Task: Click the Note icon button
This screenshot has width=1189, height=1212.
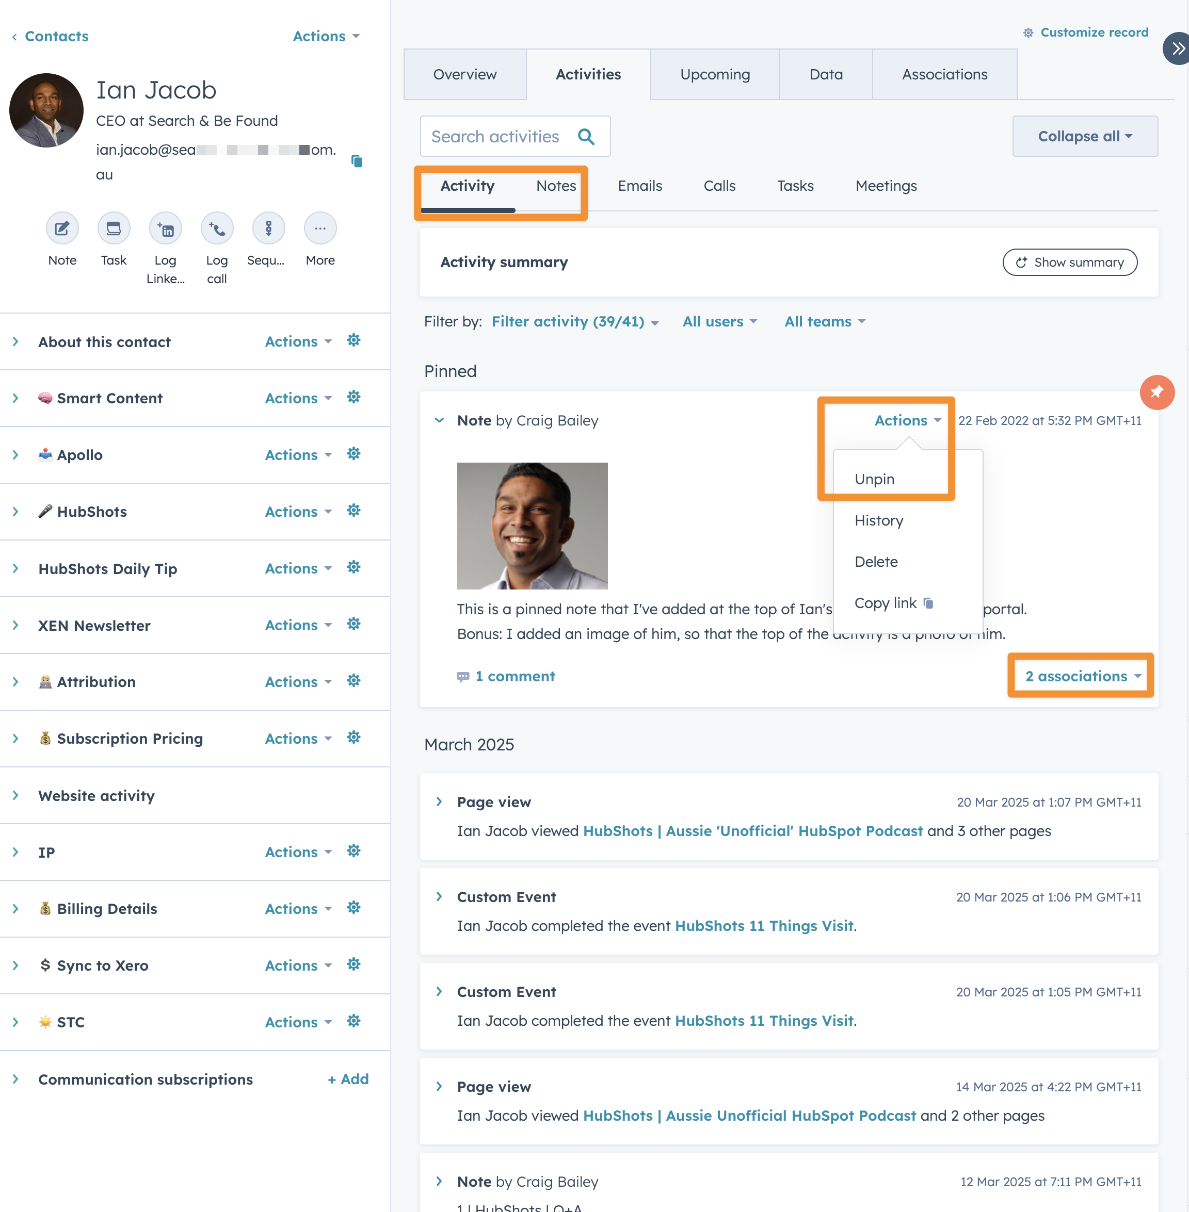Action: coord(62,228)
